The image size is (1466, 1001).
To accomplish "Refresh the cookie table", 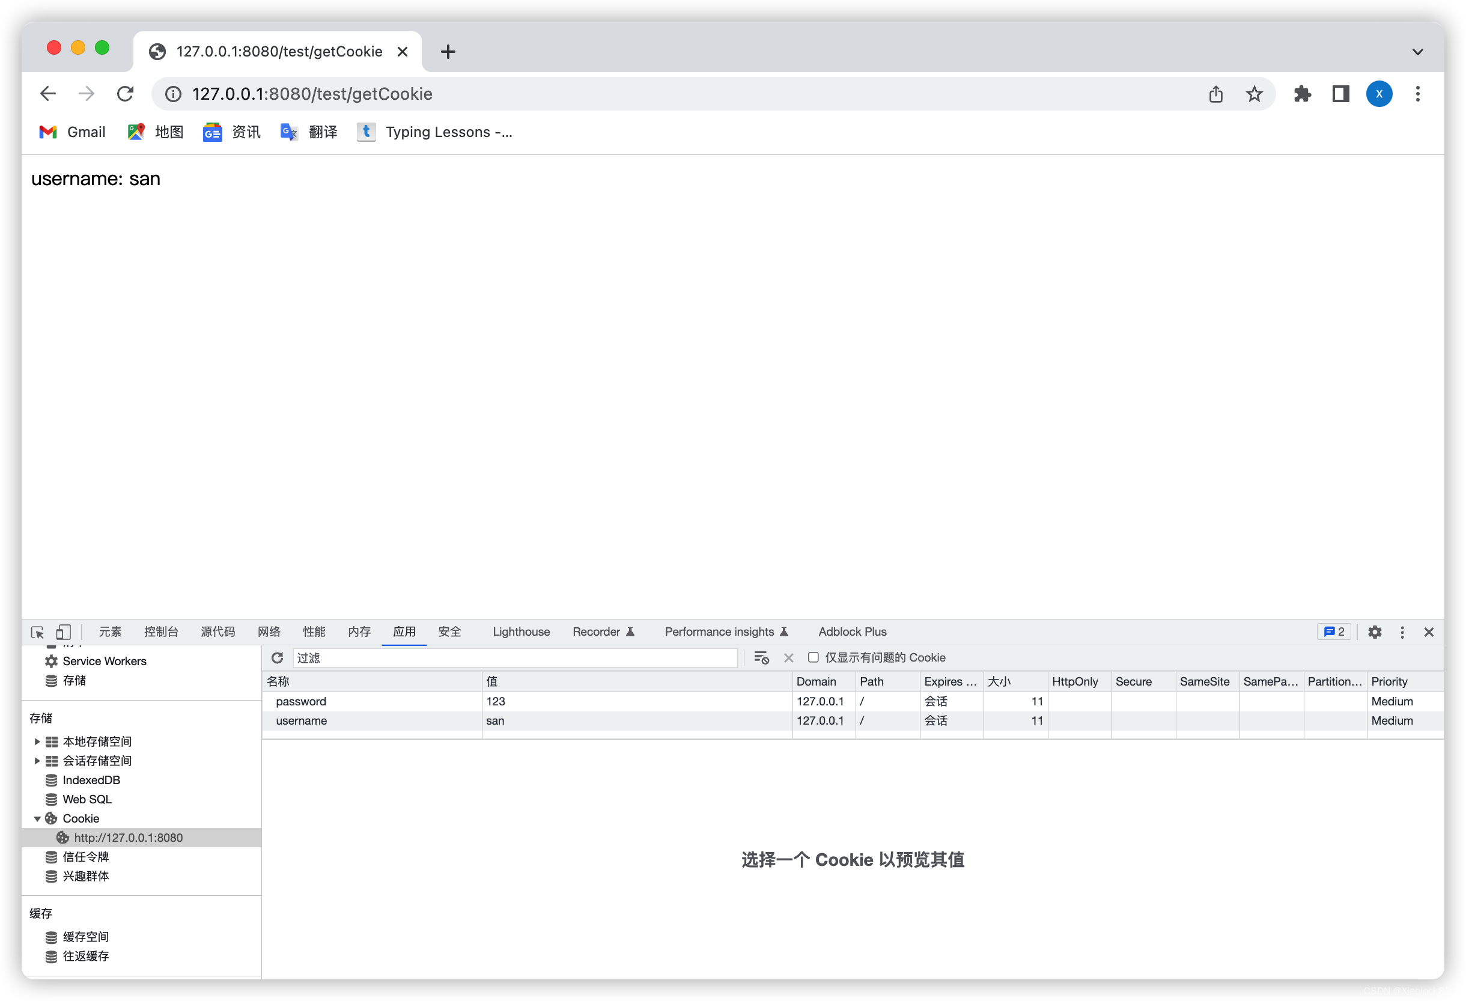I will pos(277,658).
